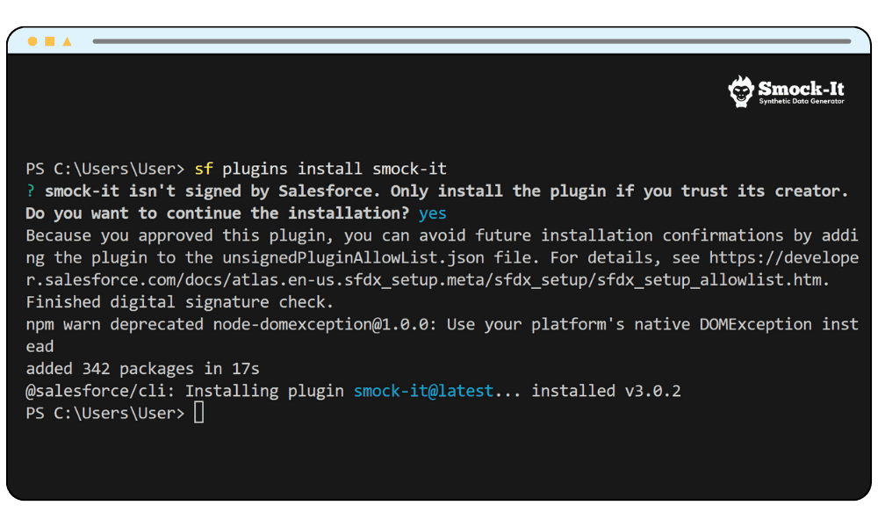The image size is (878, 527).
Task: Click the 'sf' command in the first line
Action: [204, 169]
